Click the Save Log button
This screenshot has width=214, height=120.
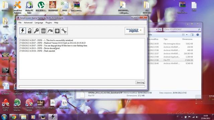(x=140, y=82)
